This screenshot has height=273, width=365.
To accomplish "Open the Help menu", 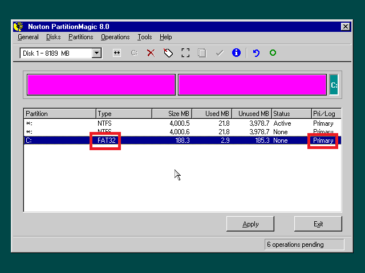I will (x=166, y=37).
